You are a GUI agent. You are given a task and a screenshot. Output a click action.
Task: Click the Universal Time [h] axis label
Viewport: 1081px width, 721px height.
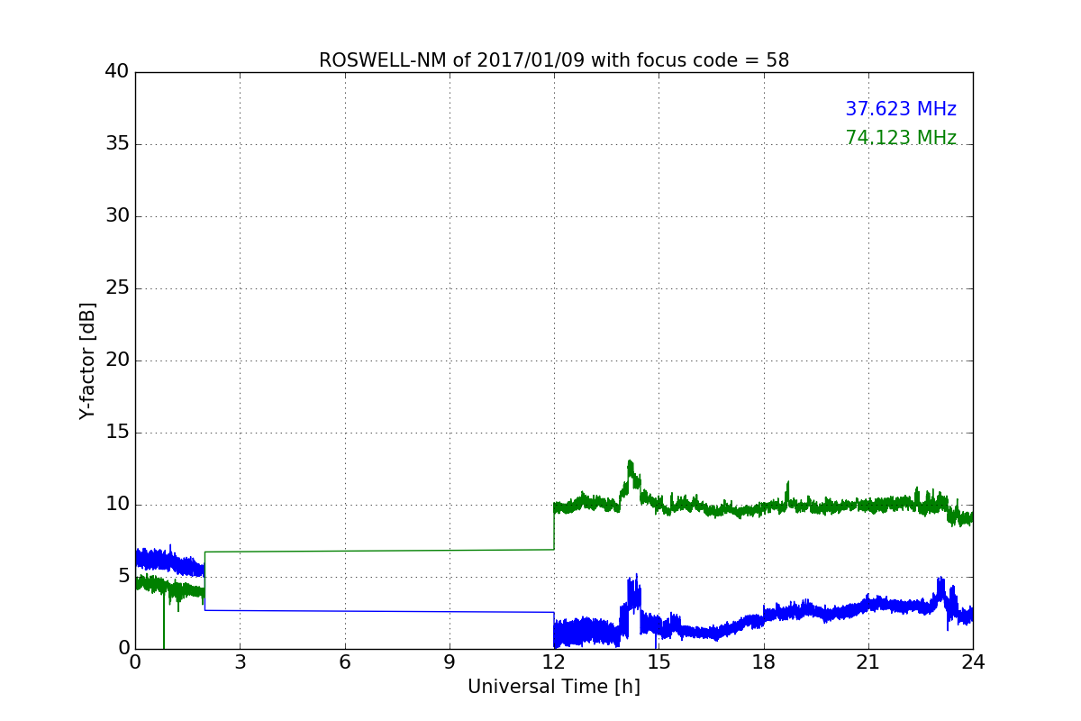[554, 687]
